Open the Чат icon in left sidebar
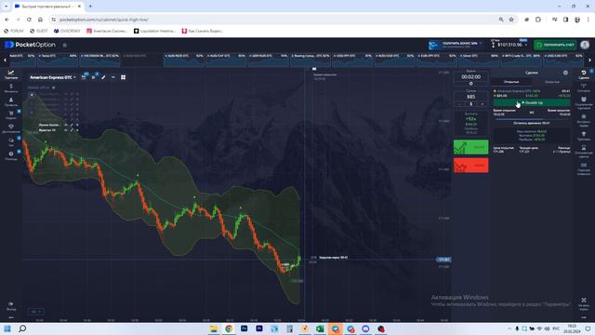This screenshot has width=595, height=335. (x=10, y=141)
